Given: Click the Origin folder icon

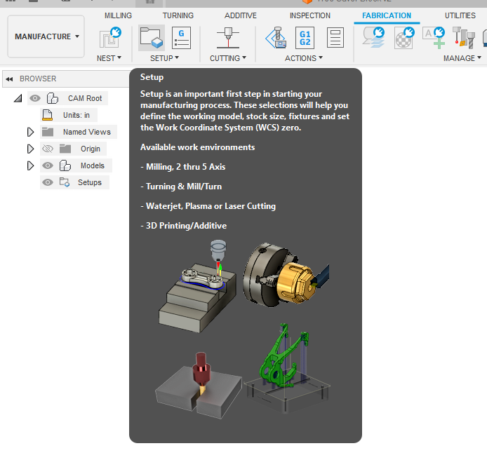Looking at the screenshot, I should tap(65, 149).
